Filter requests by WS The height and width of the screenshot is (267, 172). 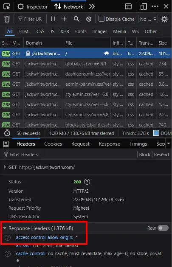pos(135,31)
